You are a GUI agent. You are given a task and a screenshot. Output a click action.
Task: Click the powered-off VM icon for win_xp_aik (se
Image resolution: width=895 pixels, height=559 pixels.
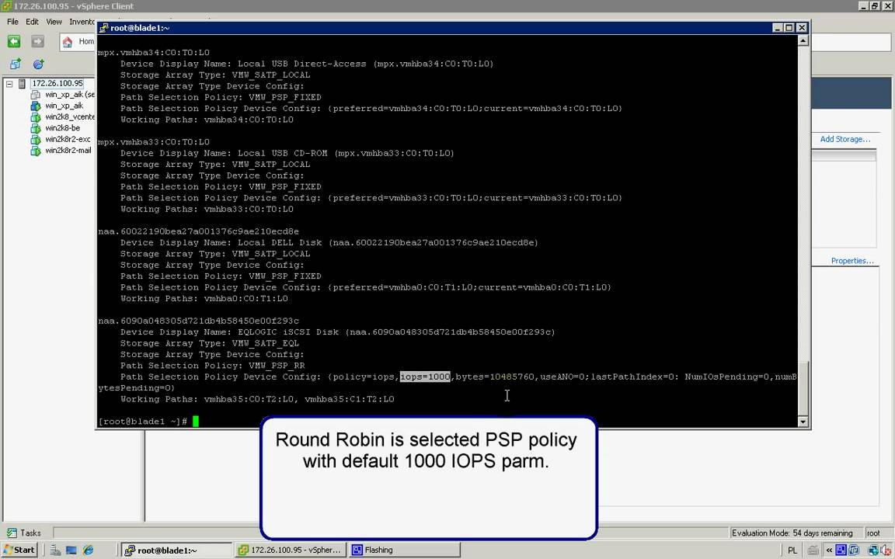pyautogui.click(x=36, y=95)
